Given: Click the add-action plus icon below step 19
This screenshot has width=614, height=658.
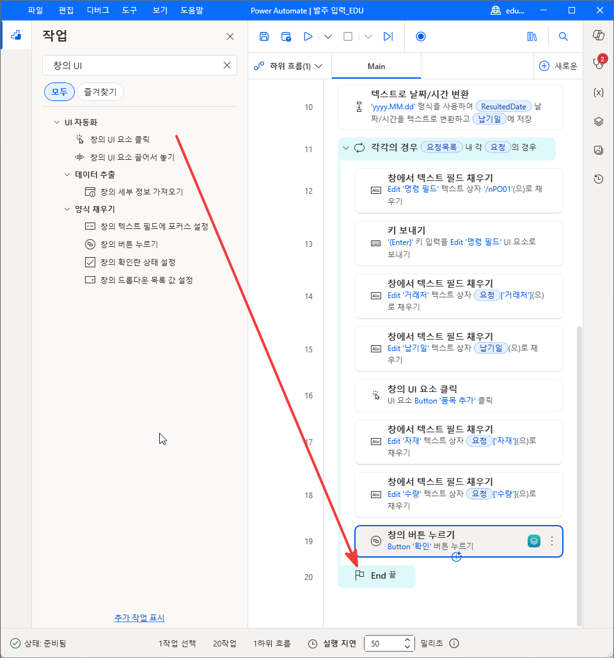Looking at the screenshot, I should (456, 556).
